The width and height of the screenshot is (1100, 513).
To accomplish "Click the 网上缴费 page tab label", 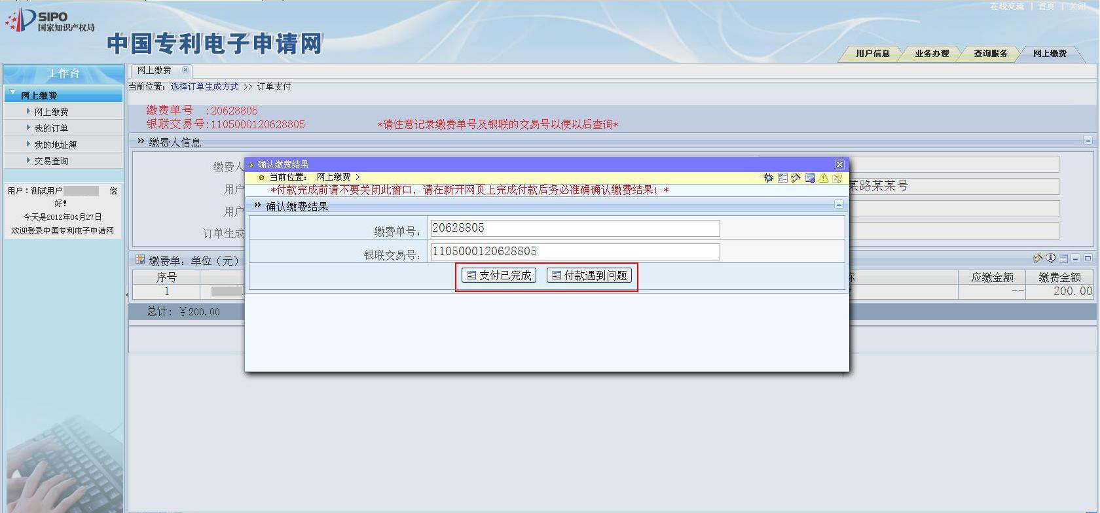I will pyautogui.click(x=155, y=70).
